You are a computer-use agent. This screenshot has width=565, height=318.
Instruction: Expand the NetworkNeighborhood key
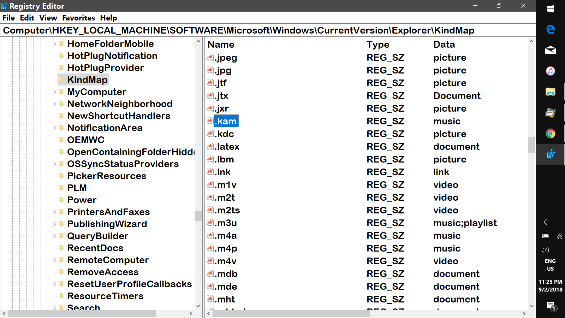(55, 104)
